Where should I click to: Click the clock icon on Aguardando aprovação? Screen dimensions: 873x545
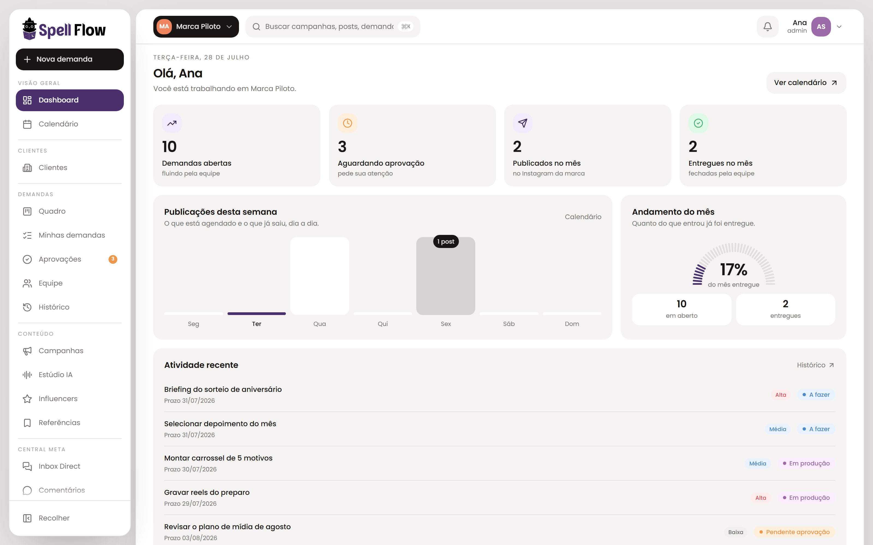click(347, 123)
